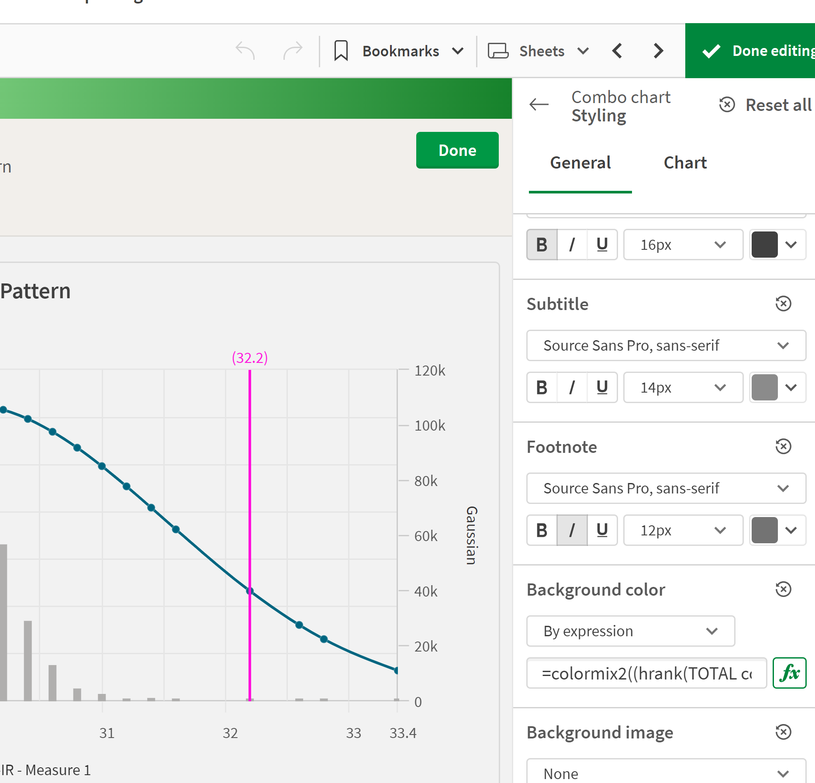Toggle bold formatting for the title text

[542, 245]
